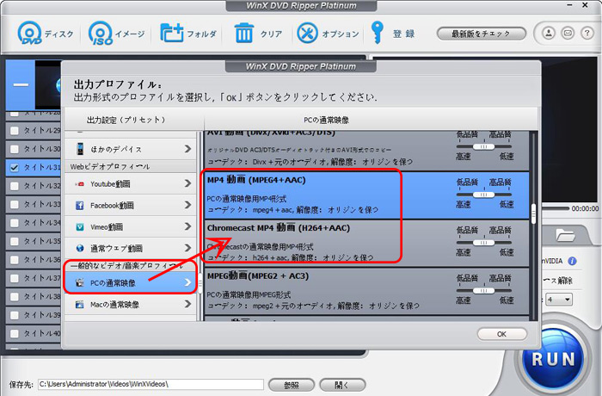Screen dimensions: 602x396
Task: Click the 保存先 output path field
Action: click(150, 384)
